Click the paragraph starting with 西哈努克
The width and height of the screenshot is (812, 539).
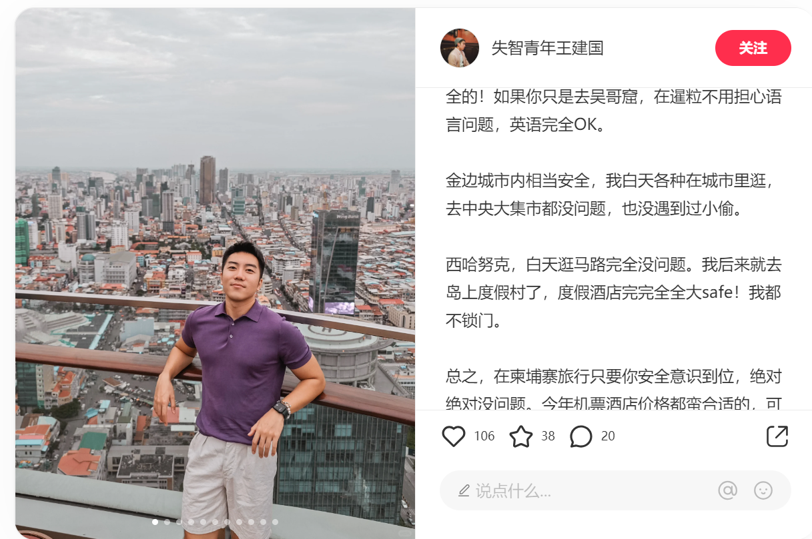613,293
